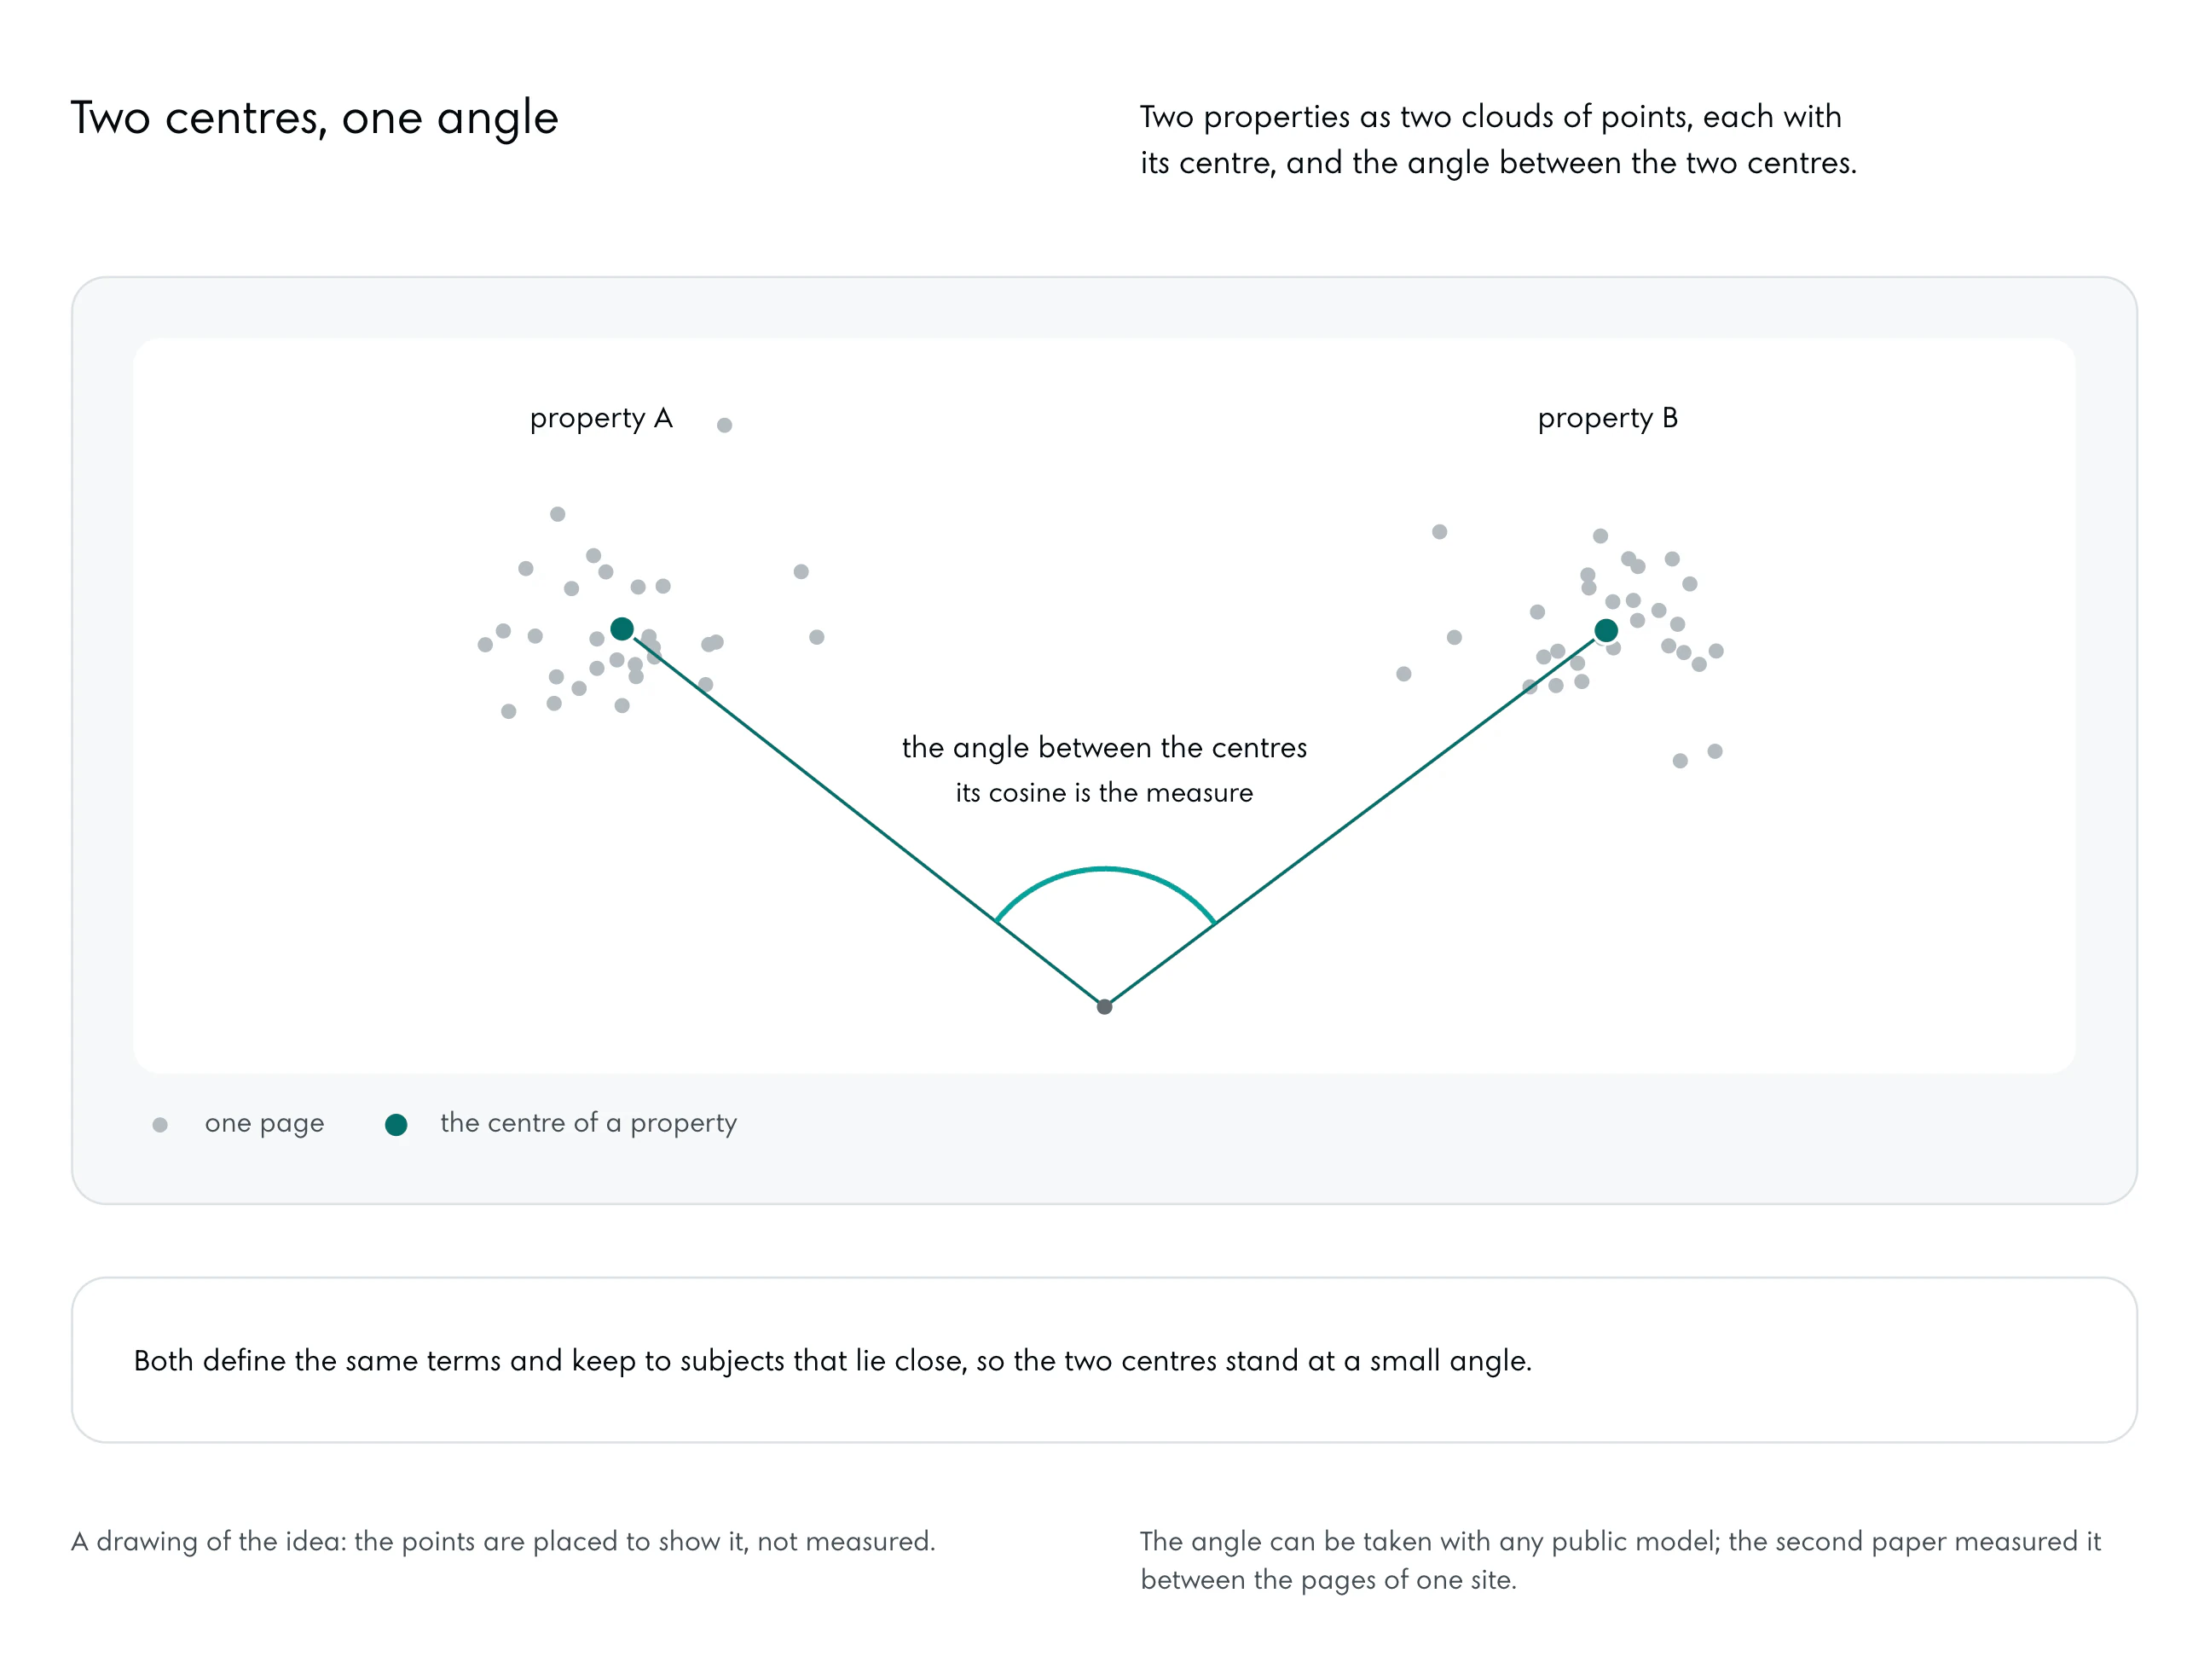Click footnote about any public model
The width and height of the screenshot is (2210, 1680).
(1620, 1560)
